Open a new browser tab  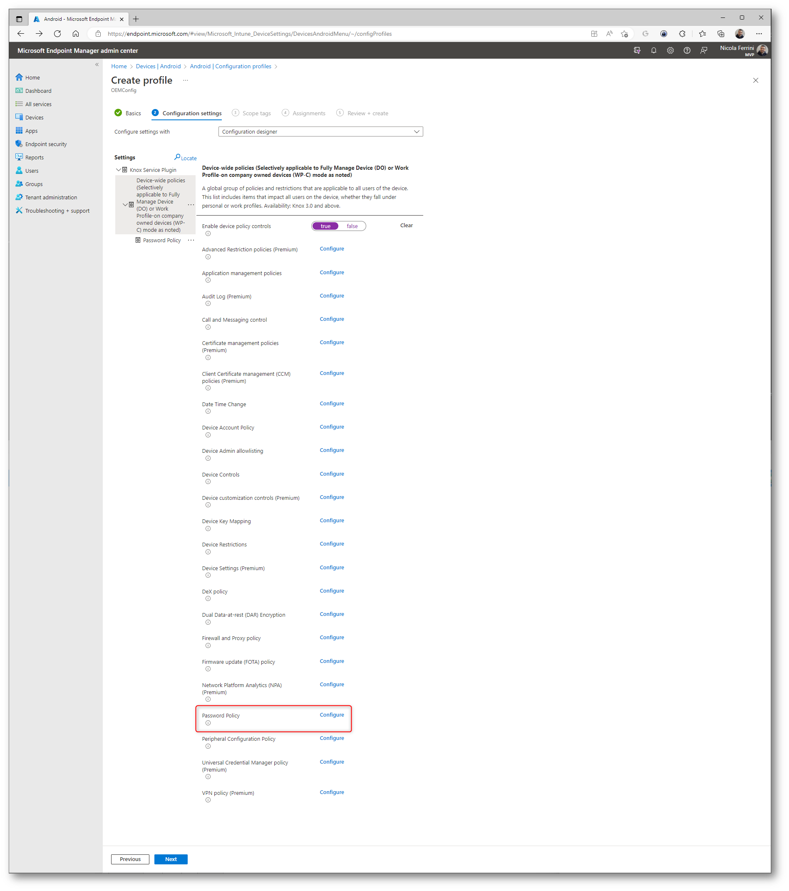136,19
